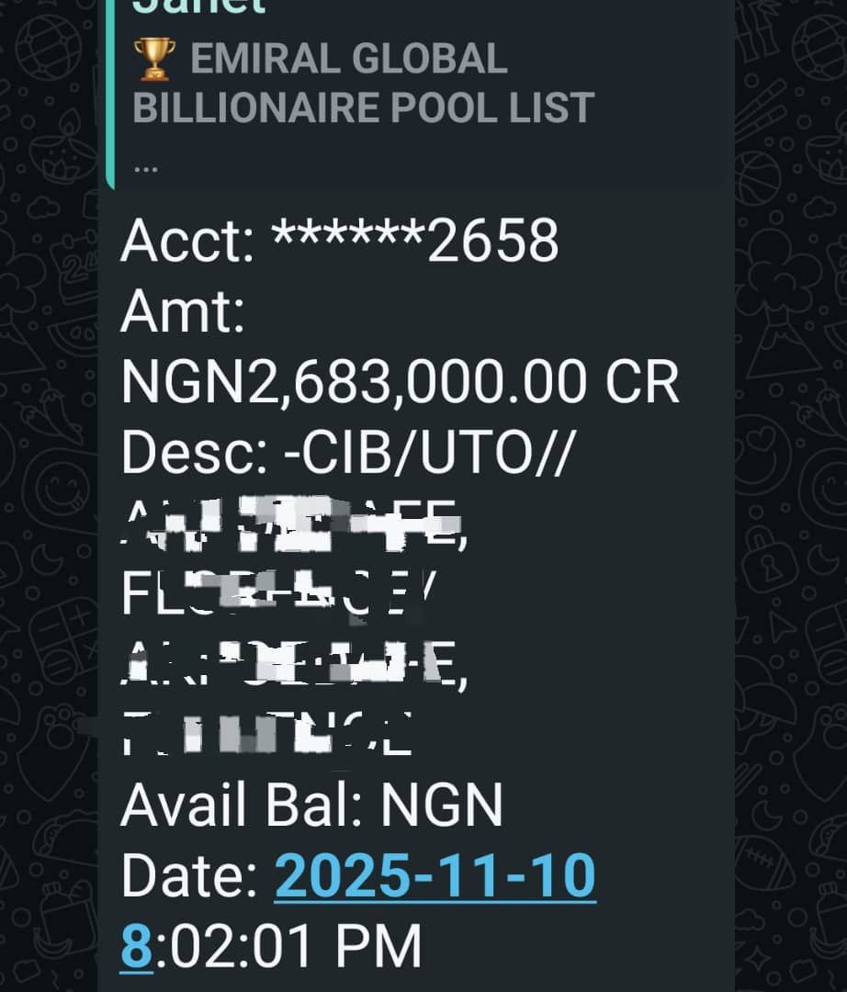This screenshot has height=992, width=847.
Task: Tap the "Avail Bal: NGN" line
Action: (312, 806)
